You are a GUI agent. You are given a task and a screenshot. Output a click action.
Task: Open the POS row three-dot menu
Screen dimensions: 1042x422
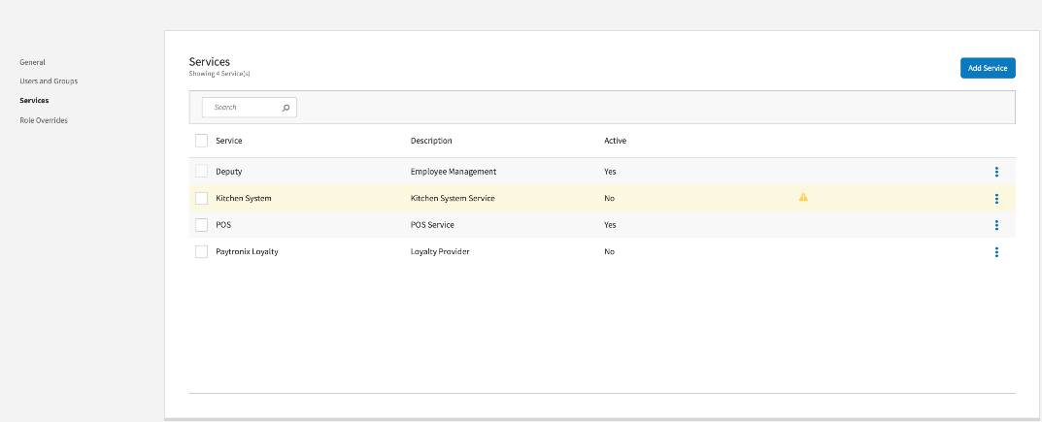pyautogui.click(x=996, y=225)
